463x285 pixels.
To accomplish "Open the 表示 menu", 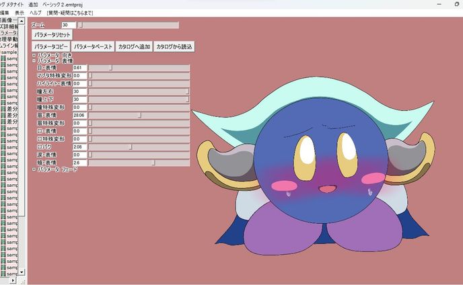I will [x=20, y=13].
